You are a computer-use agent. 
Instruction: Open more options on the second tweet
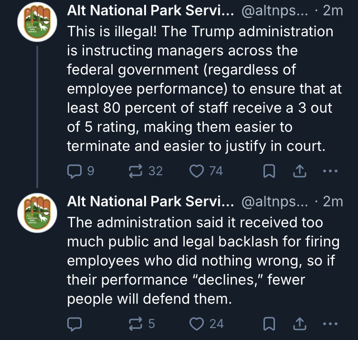330,324
